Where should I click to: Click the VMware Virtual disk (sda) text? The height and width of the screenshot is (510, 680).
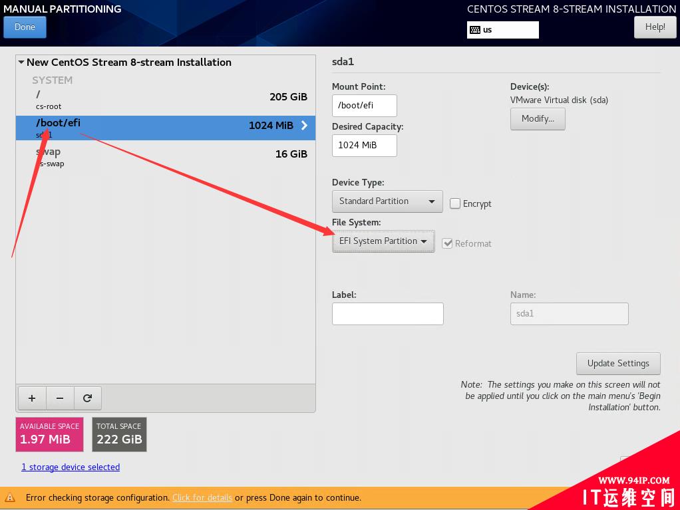559,100
